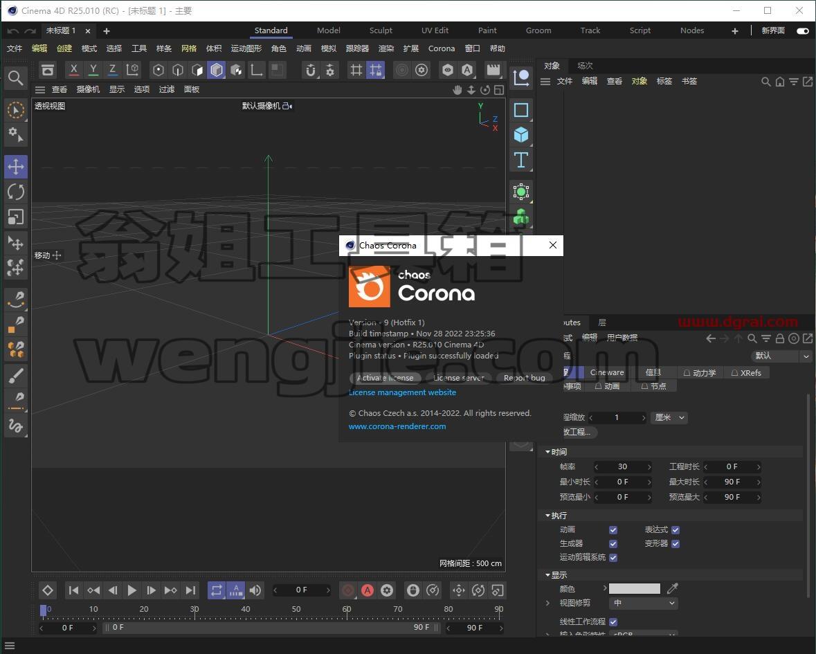This screenshot has width=816, height=654.
Task: Click the coordinate system icon
Action: point(133,70)
